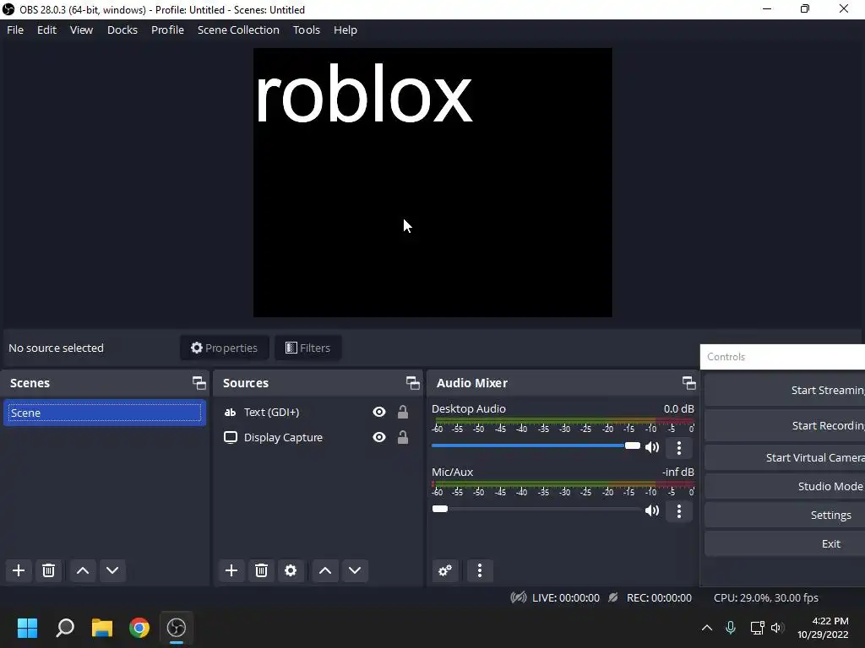Viewport: 865px width, 648px height.
Task: Click the Display Capture monitor icon
Action: point(230,438)
